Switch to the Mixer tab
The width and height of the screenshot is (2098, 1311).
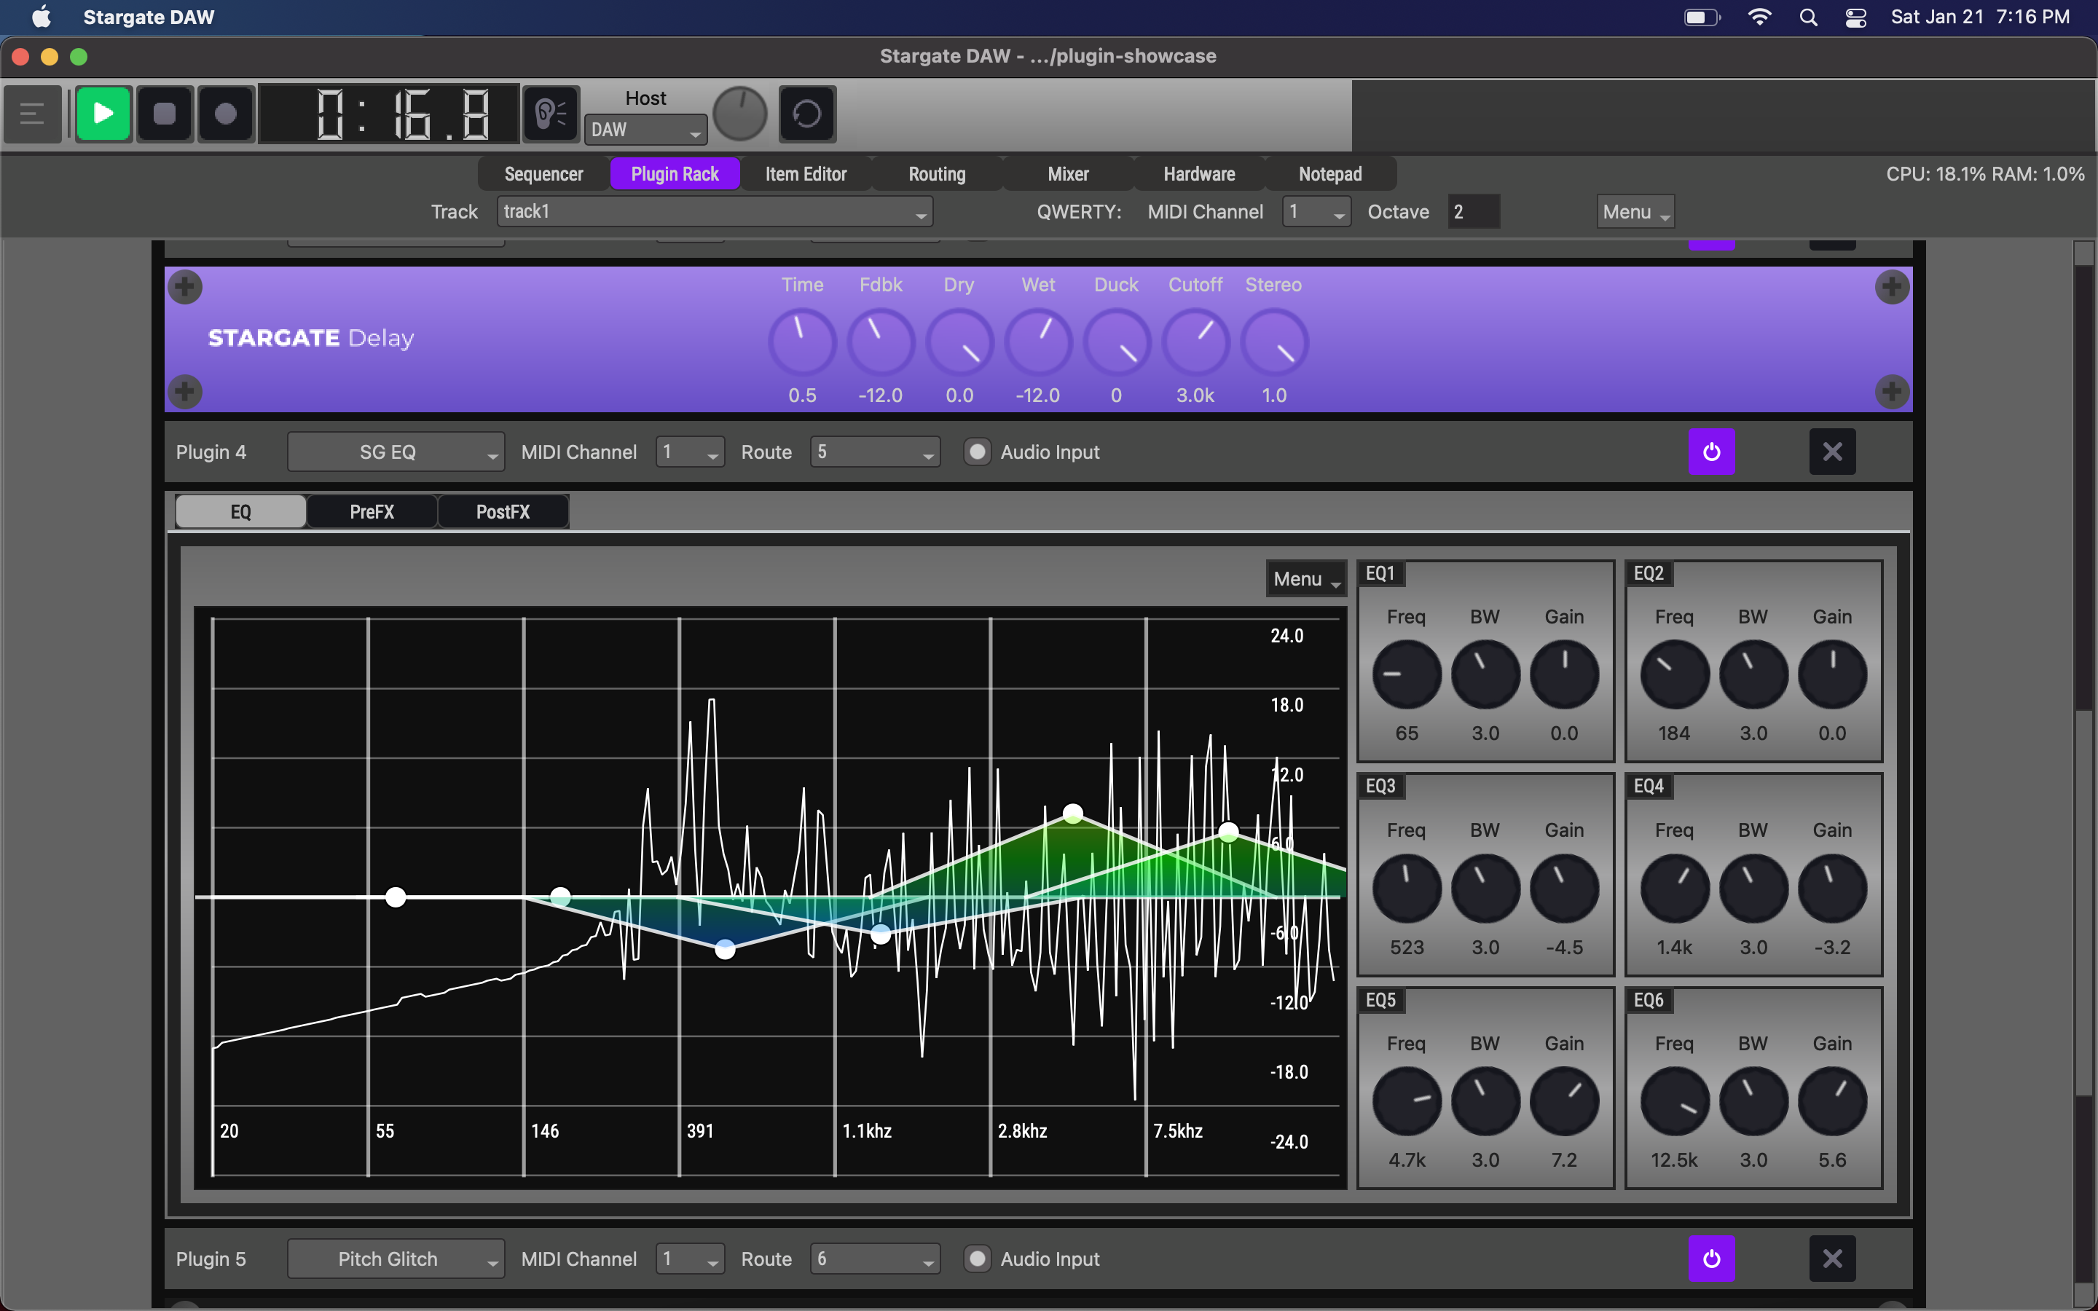pos(1068,174)
